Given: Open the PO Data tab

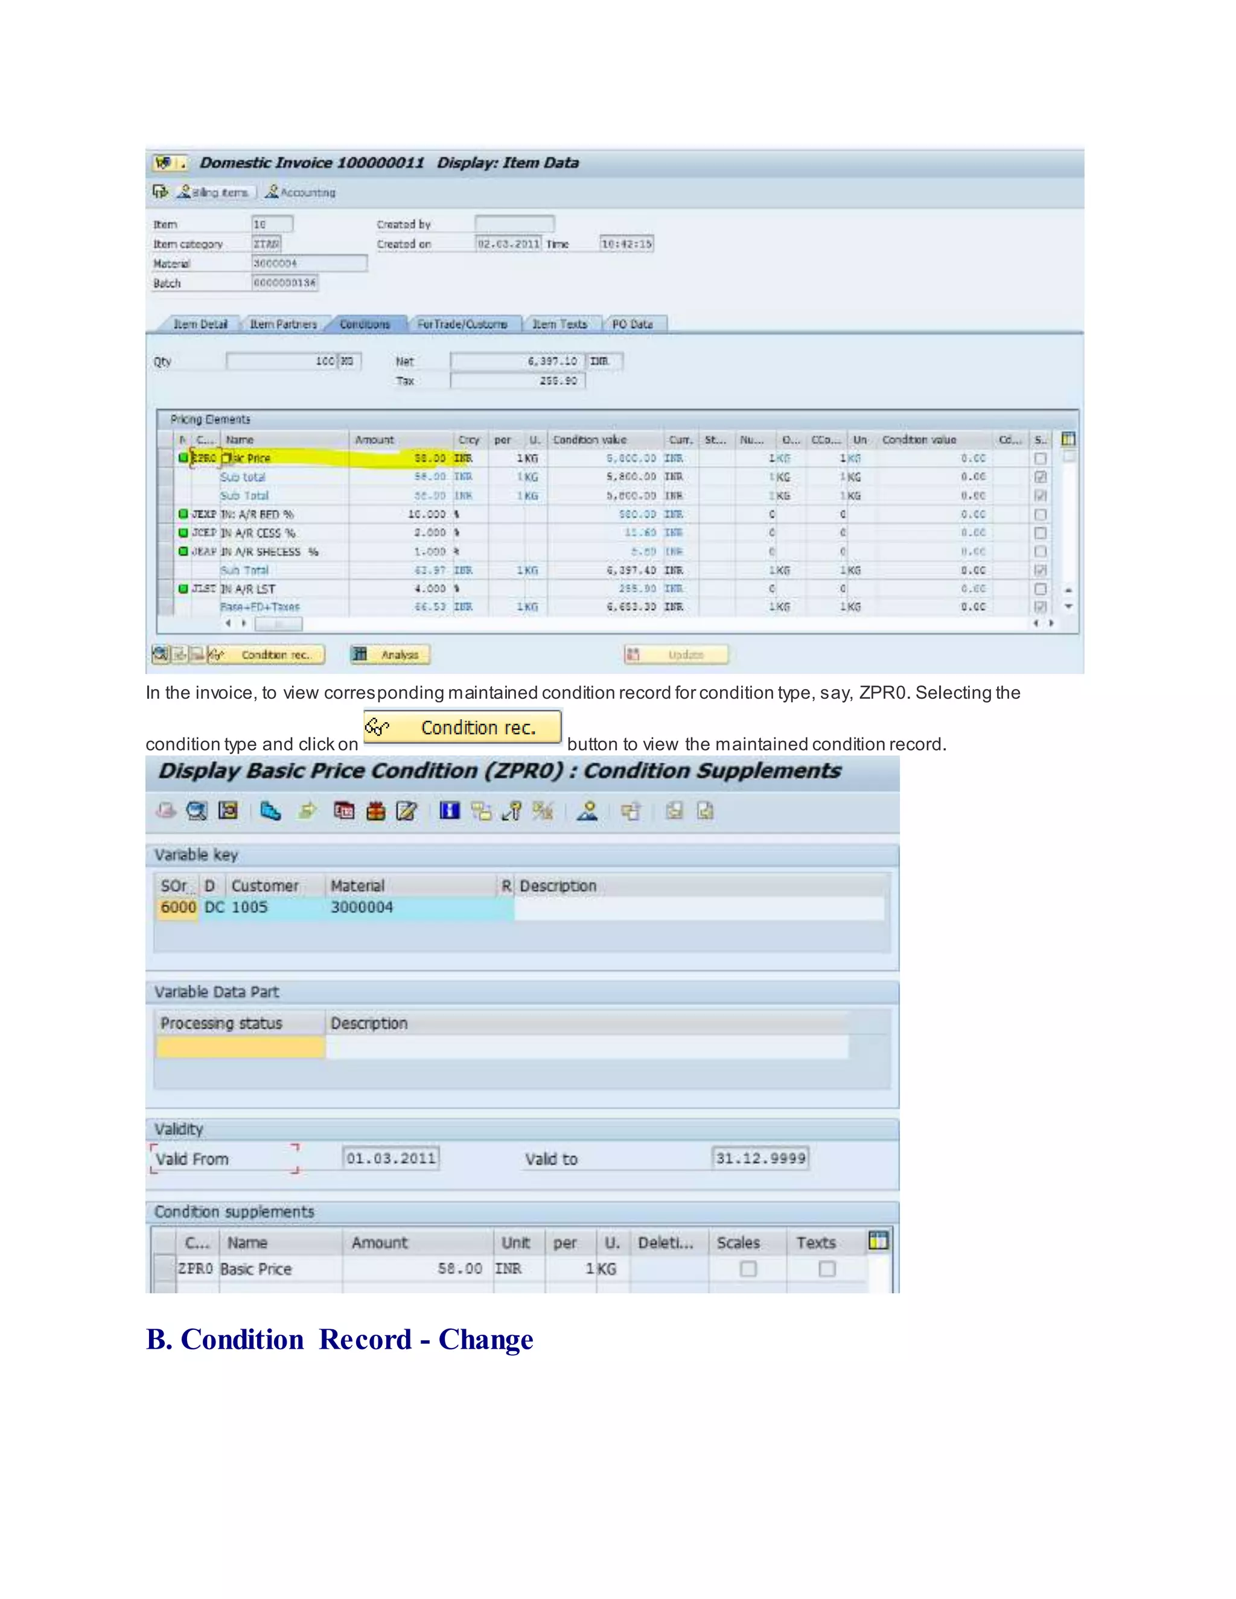Looking at the screenshot, I should [x=632, y=323].
